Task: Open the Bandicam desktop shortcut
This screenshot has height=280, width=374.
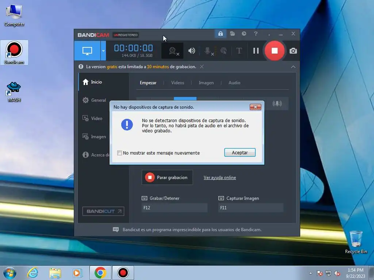Action: [x=14, y=52]
